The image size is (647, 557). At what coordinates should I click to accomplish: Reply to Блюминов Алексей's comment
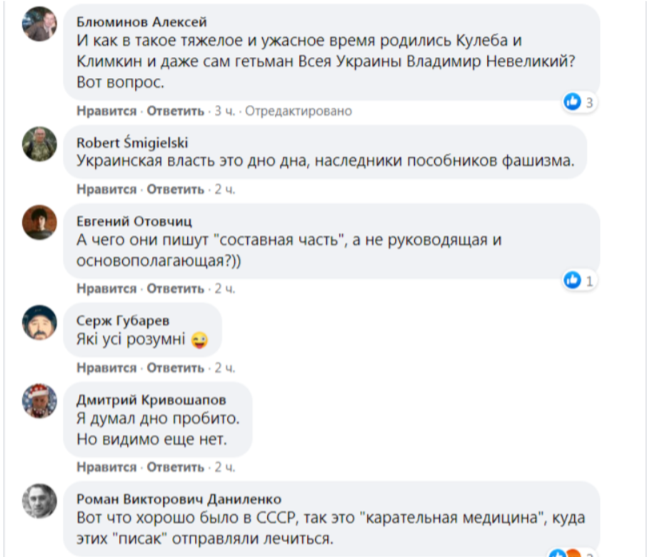click(x=176, y=111)
